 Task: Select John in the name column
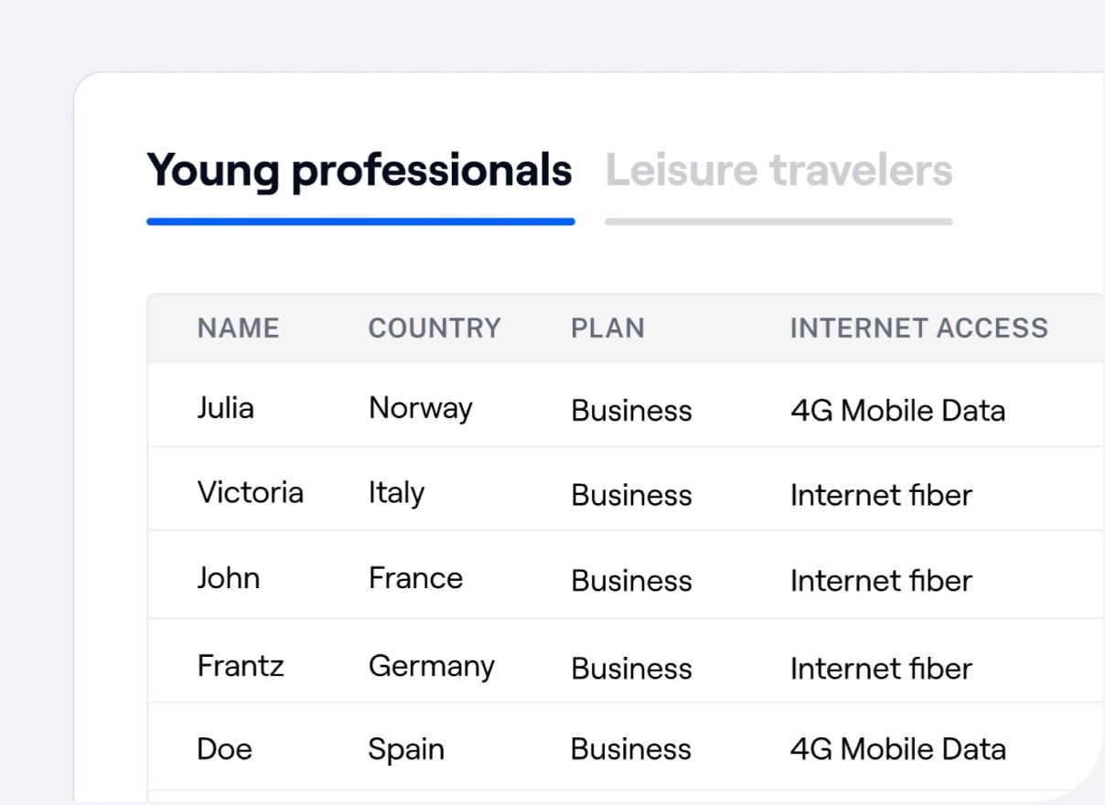tap(228, 579)
